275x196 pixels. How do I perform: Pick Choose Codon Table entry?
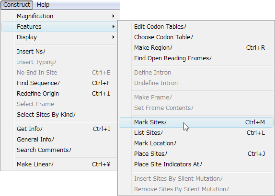click(x=196, y=37)
